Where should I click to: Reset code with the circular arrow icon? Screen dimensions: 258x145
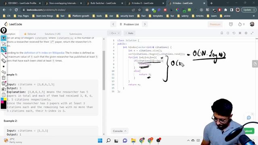click(x=234, y=33)
